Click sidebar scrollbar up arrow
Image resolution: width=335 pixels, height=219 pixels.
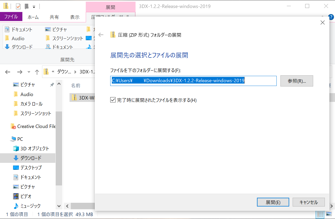59,84
